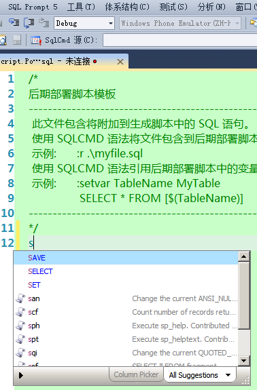This screenshot has height=390, width=257.
Task: Open the 体系结构(C) menu
Action: click(x=127, y=7)
